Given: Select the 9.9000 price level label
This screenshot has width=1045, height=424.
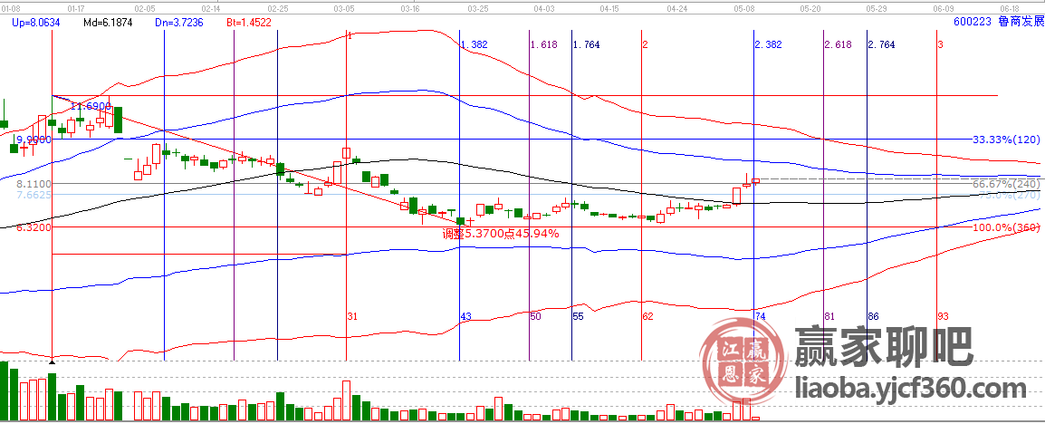Looking at the screenshot, I should click(34, 140).
